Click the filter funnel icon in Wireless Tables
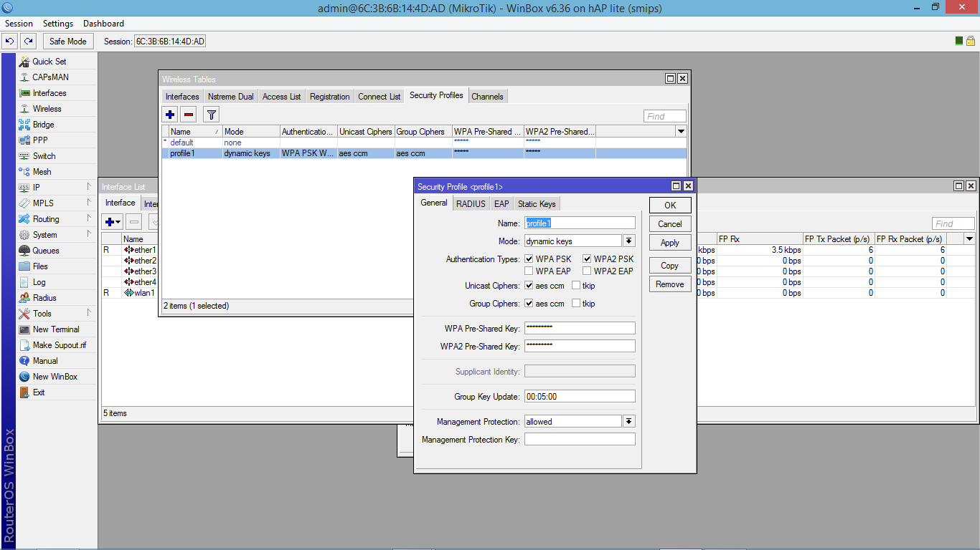Image resolution: width=980 pixels, height=550 pixels. (211, 114)
